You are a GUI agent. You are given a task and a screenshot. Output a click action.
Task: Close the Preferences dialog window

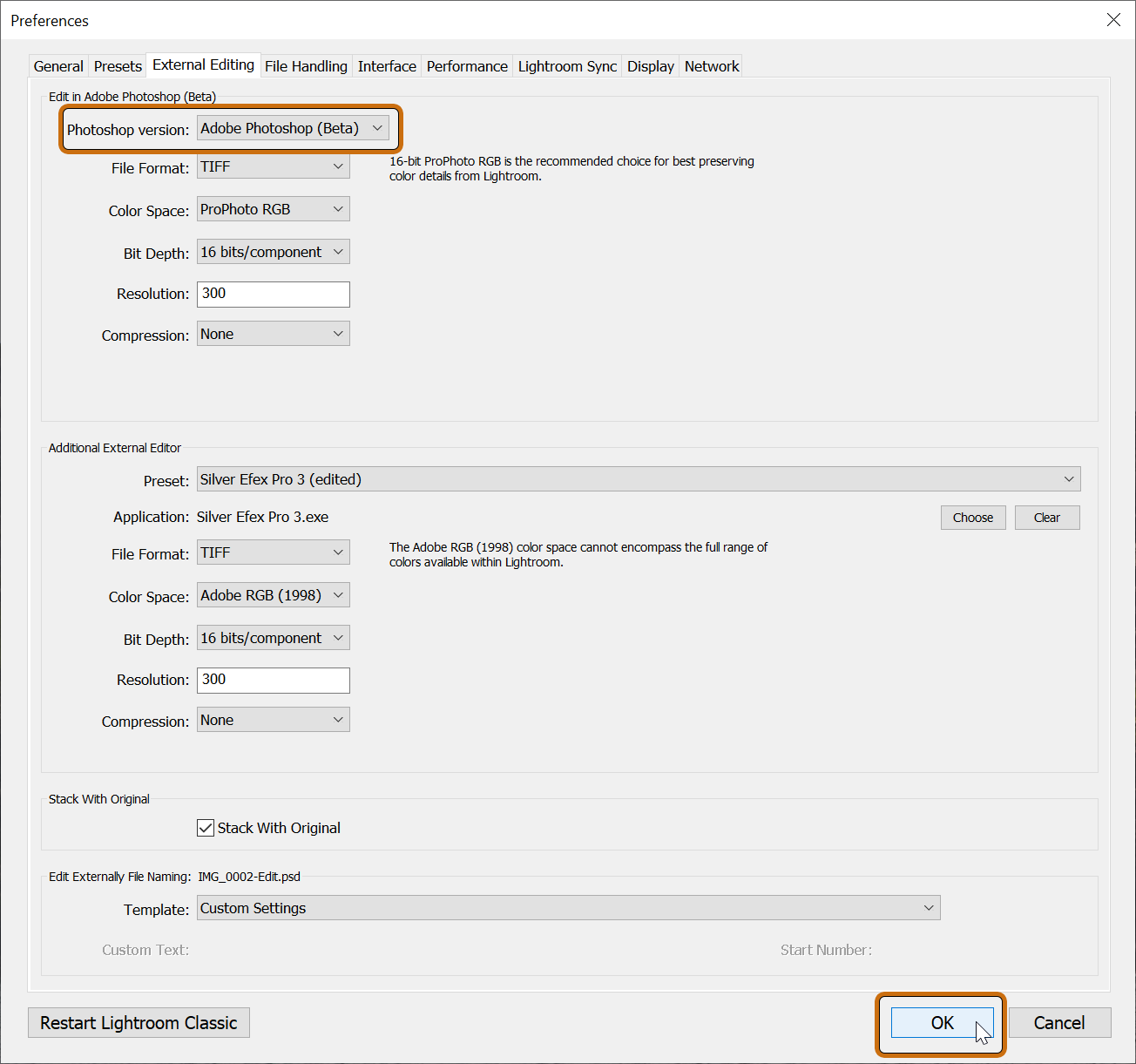pyautogui.click(x=1113, y=20)
